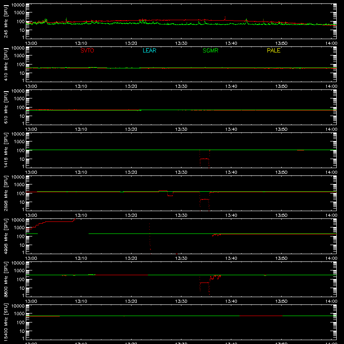Click the 1000 tick label on the 15400 MHz axis
Screen dimensions: 344x344
pos(19,314)
